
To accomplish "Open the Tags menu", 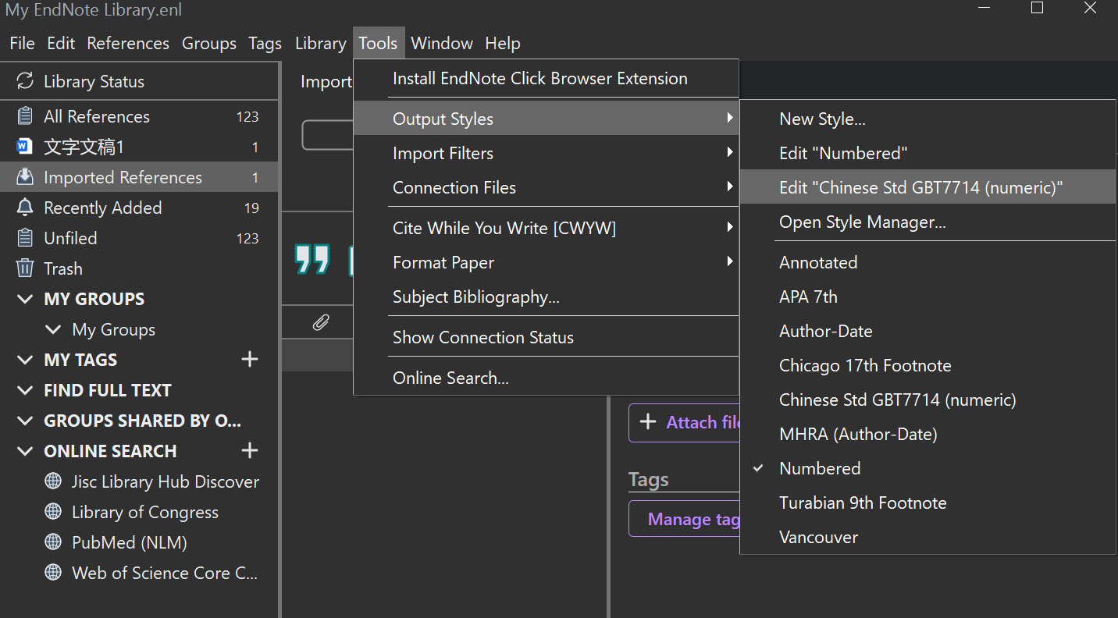I will click(265, 43).
